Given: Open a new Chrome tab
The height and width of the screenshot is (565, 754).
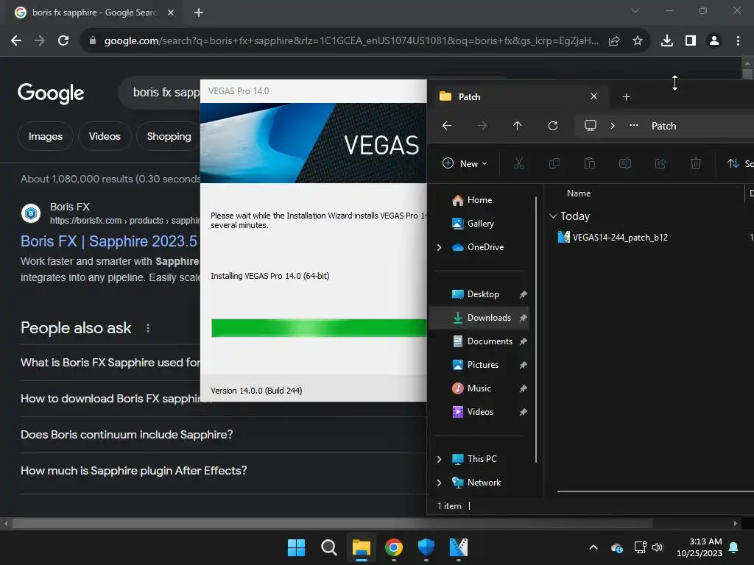Looking at the screenshot, I should 199,13.
